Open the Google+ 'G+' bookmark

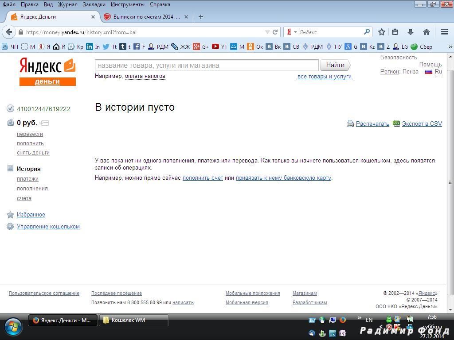click(201, 46)
